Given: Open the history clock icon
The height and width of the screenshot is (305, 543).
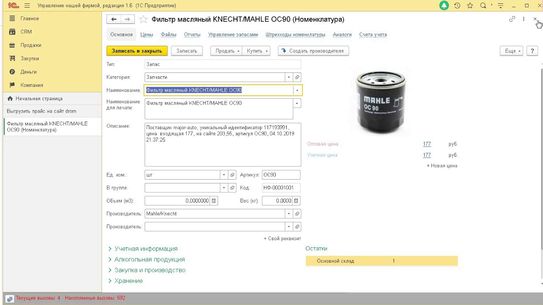Looking at the screenshot, I should [x=457, y=6].
